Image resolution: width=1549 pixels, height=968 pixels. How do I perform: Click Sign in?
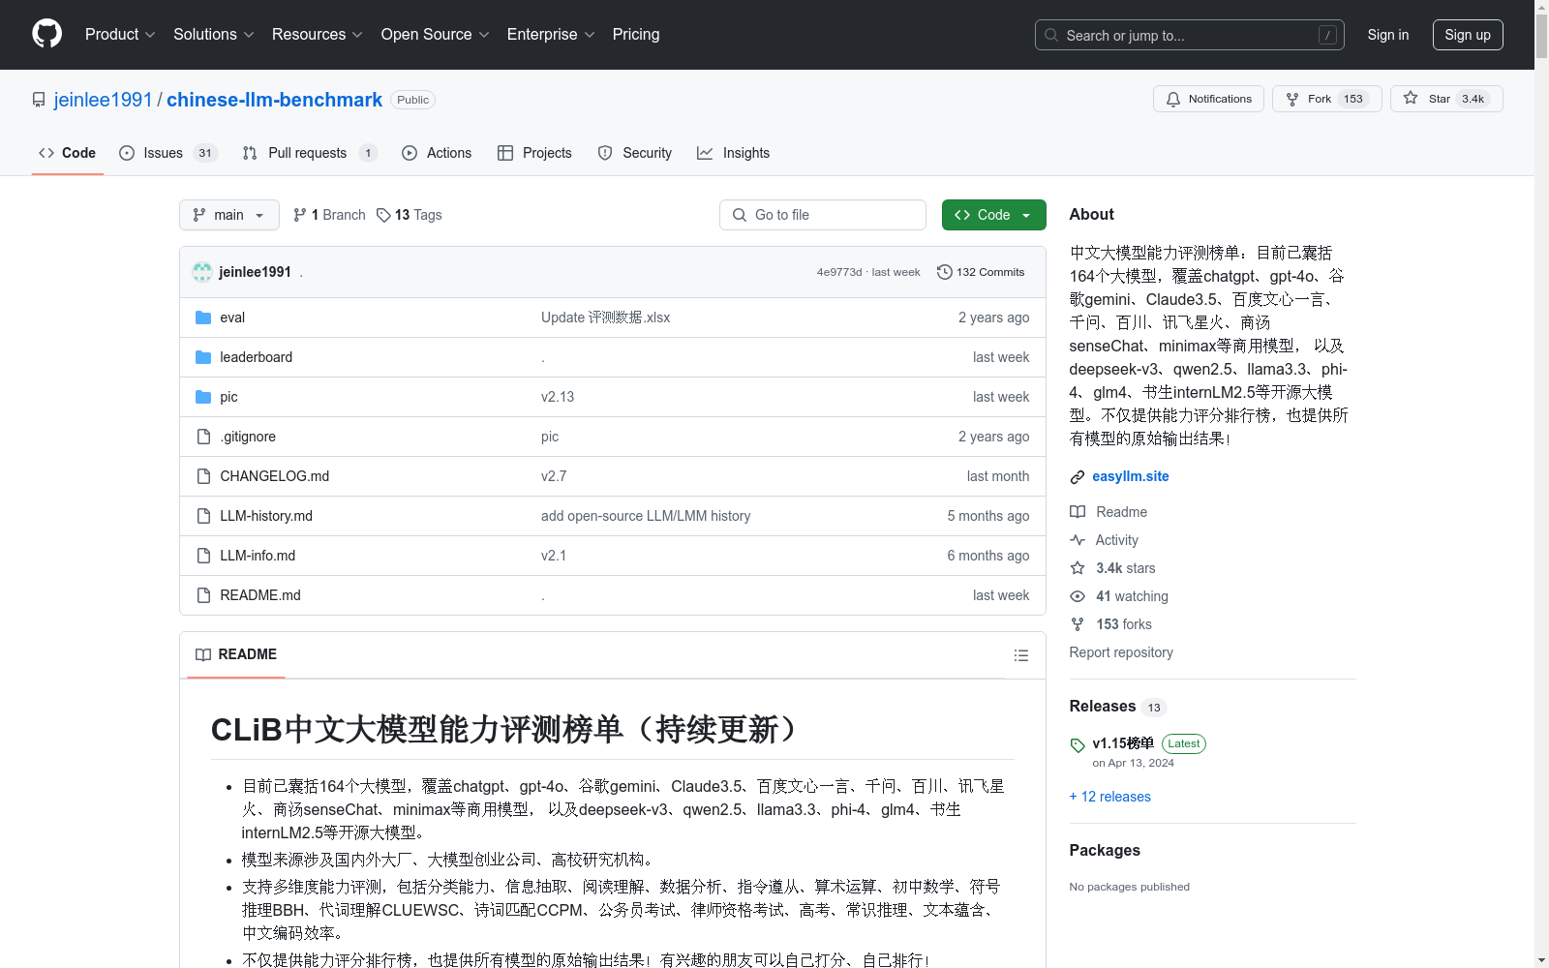1388,35
